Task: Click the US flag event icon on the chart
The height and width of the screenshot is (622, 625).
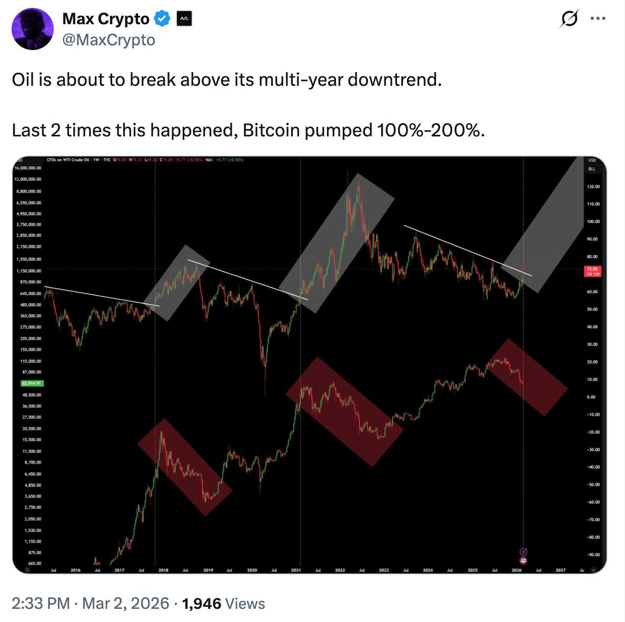Action: (x=523, y=560)
